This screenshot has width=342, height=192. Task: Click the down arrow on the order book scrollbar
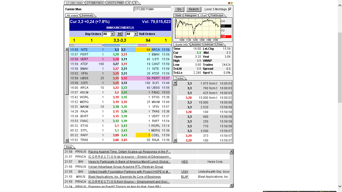tap(67, 140)
